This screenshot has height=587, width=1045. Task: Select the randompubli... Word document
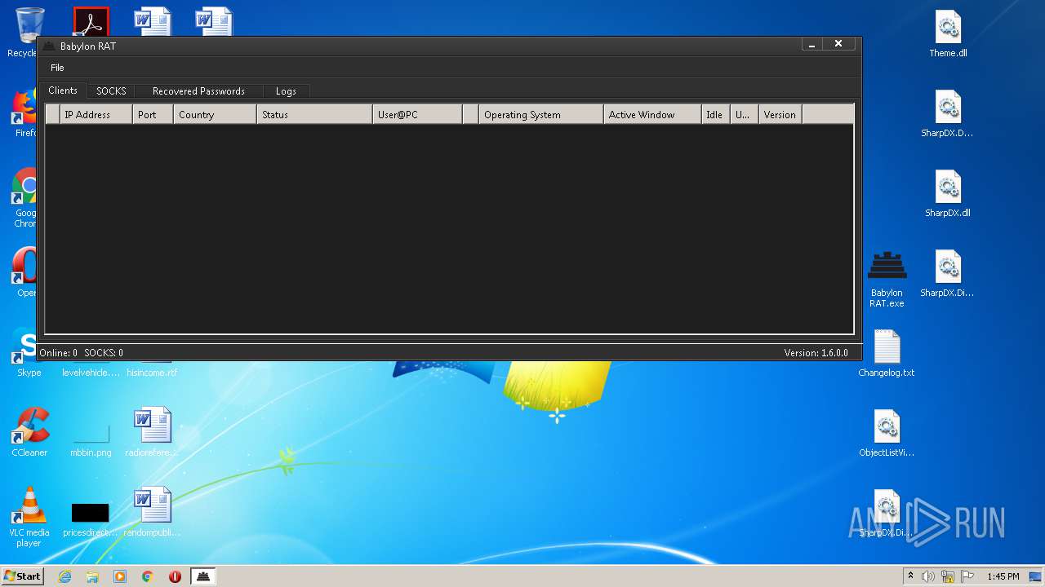(153, 513)
